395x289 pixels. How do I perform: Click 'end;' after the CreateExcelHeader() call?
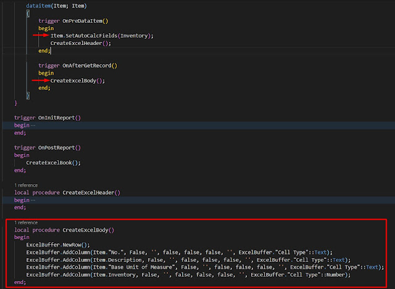point(44,51)
